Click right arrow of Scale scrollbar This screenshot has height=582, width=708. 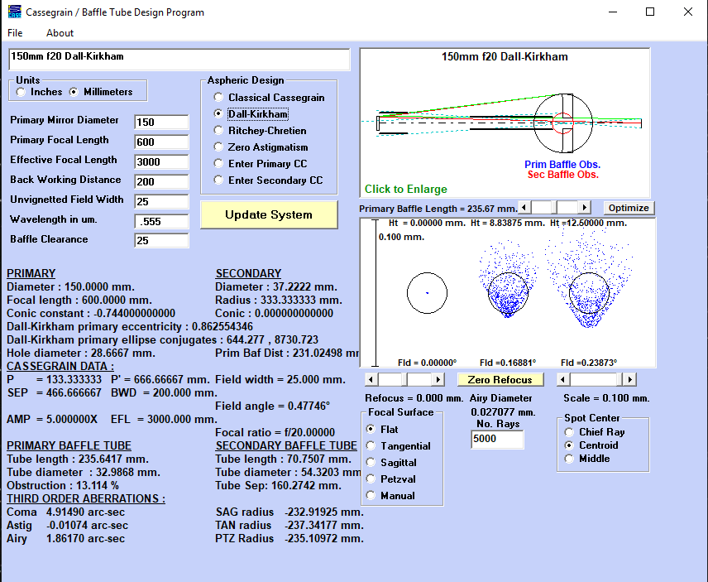630,379
